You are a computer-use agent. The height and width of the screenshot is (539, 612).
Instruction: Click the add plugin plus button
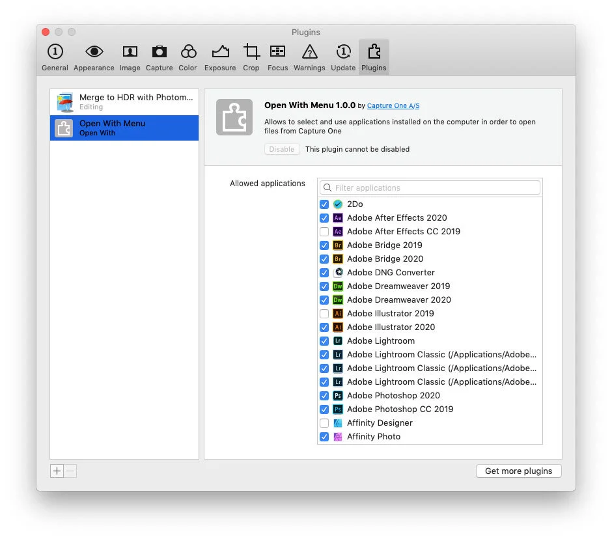click(57, 471)
